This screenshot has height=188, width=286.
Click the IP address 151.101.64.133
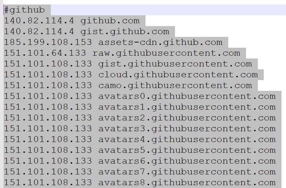(x=45, y=53)
